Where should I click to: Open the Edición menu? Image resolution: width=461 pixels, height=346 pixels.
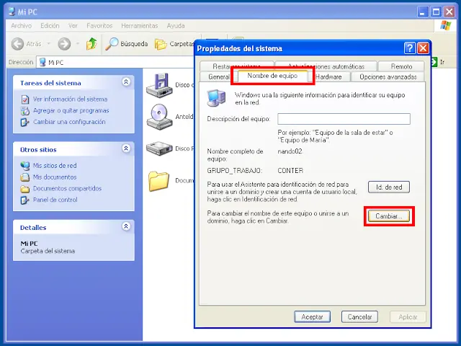(x=50, y=26)
